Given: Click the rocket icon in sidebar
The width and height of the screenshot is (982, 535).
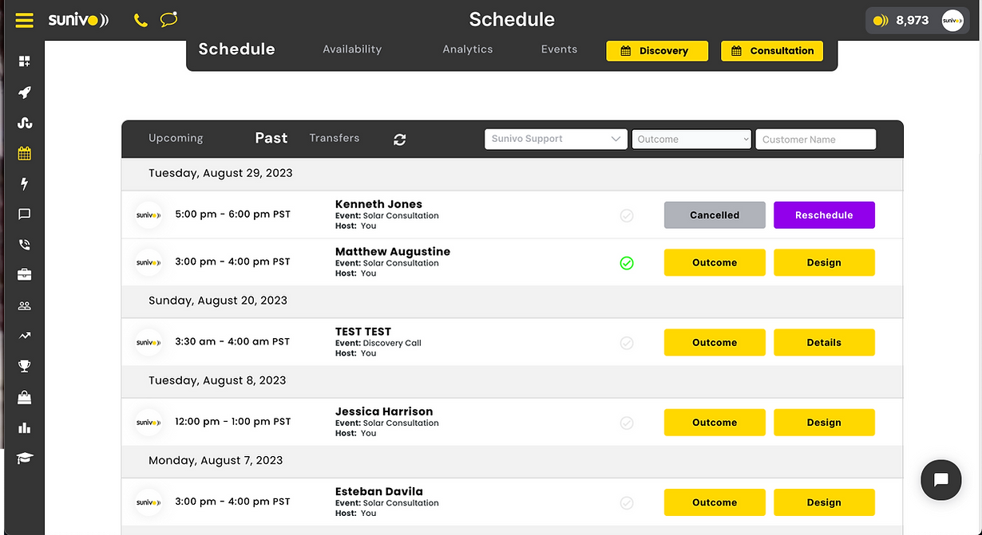Looking at the screenshot, I should (x=25, y=92).
